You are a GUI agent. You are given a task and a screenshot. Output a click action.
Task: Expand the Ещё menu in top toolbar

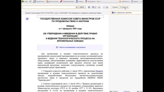pos(99,2)
